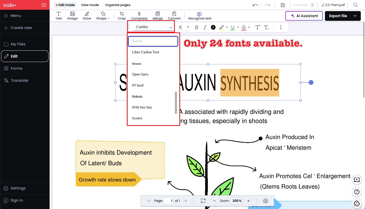Open strikethrough color dropdown arrow
Image resolution: width=365 pixels, height=209 pixels.
point(249,27)
